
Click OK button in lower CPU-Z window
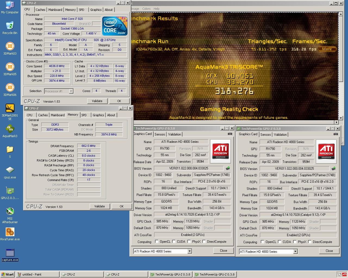122,206
